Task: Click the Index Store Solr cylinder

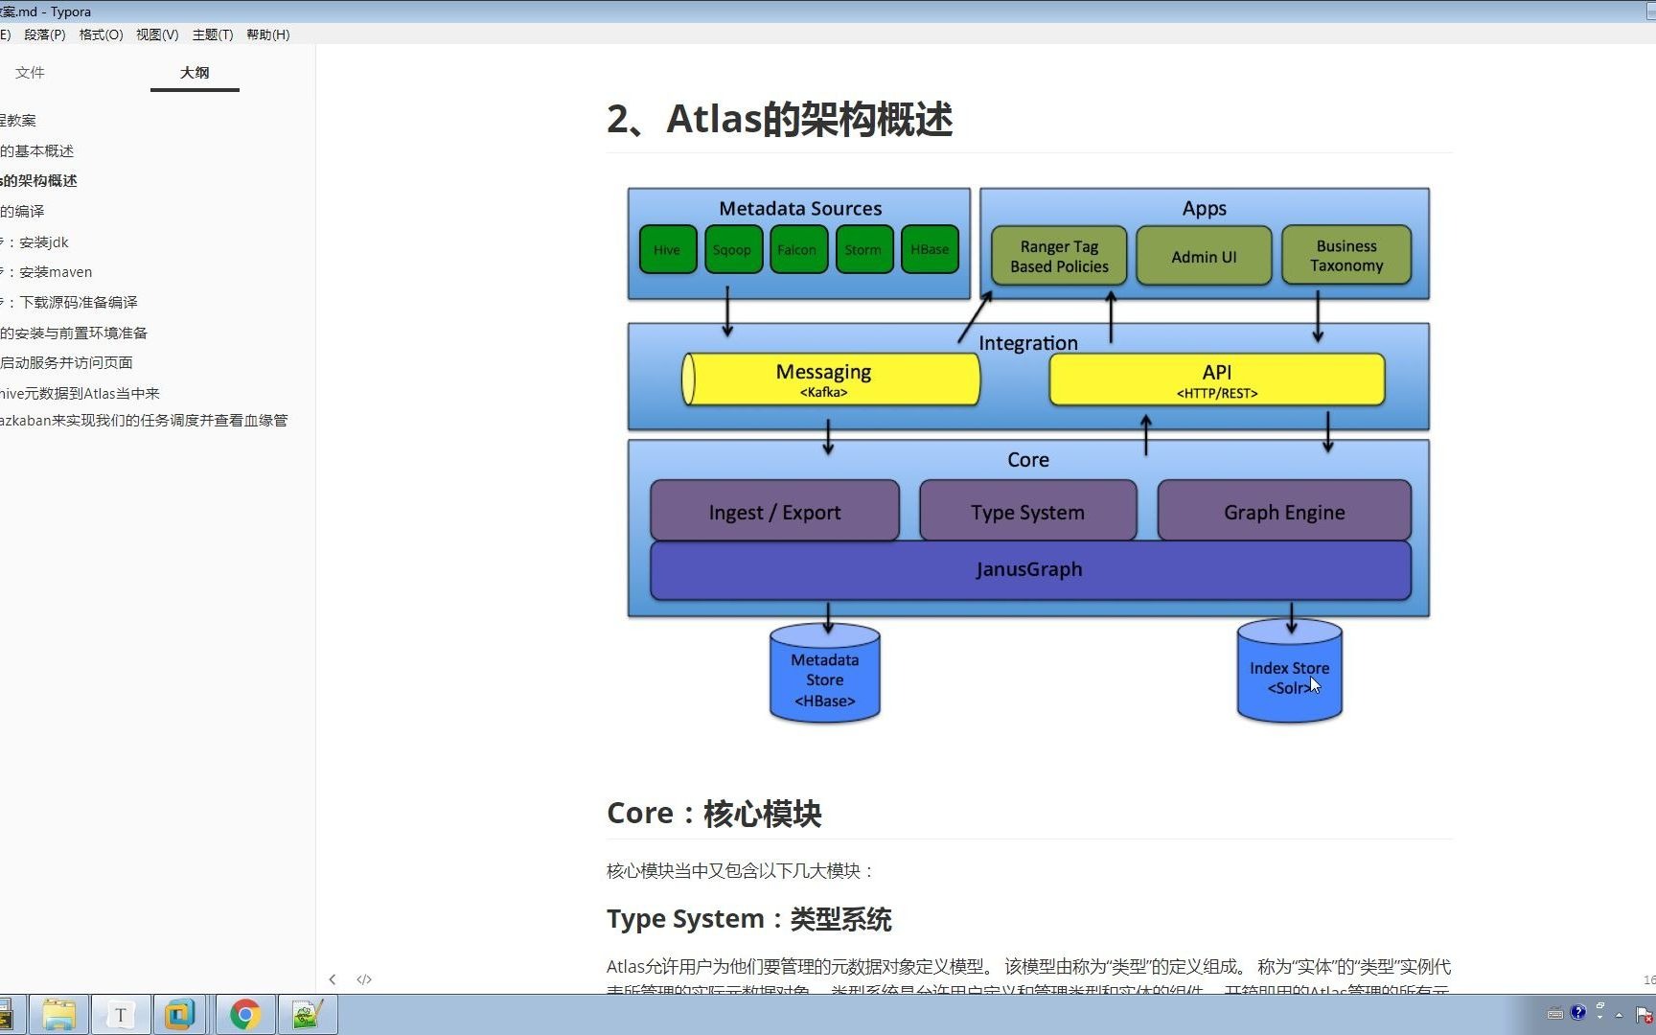Action: coord(1289,671)
